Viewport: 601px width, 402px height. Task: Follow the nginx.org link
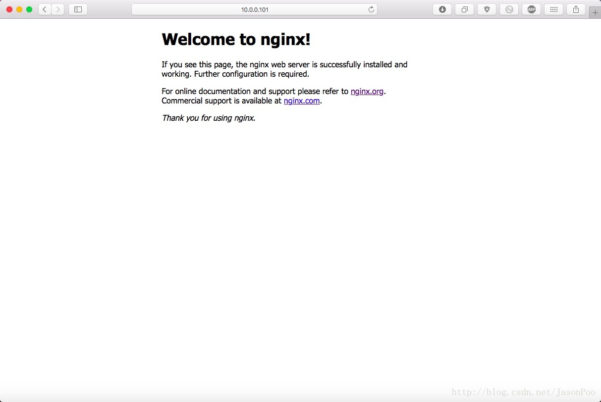[x=367, y=91]
